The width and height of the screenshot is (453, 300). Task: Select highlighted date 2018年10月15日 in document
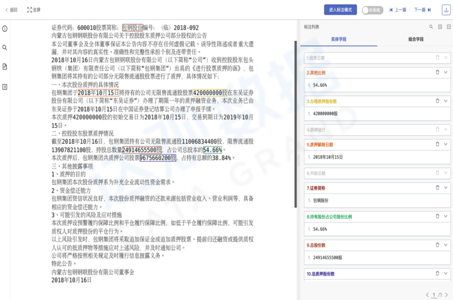click(98, 93)
